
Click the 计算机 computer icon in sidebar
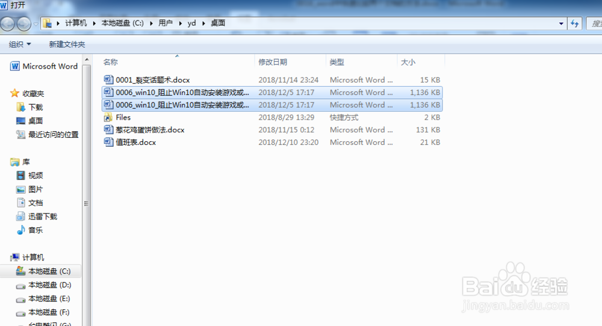[14, 257]
